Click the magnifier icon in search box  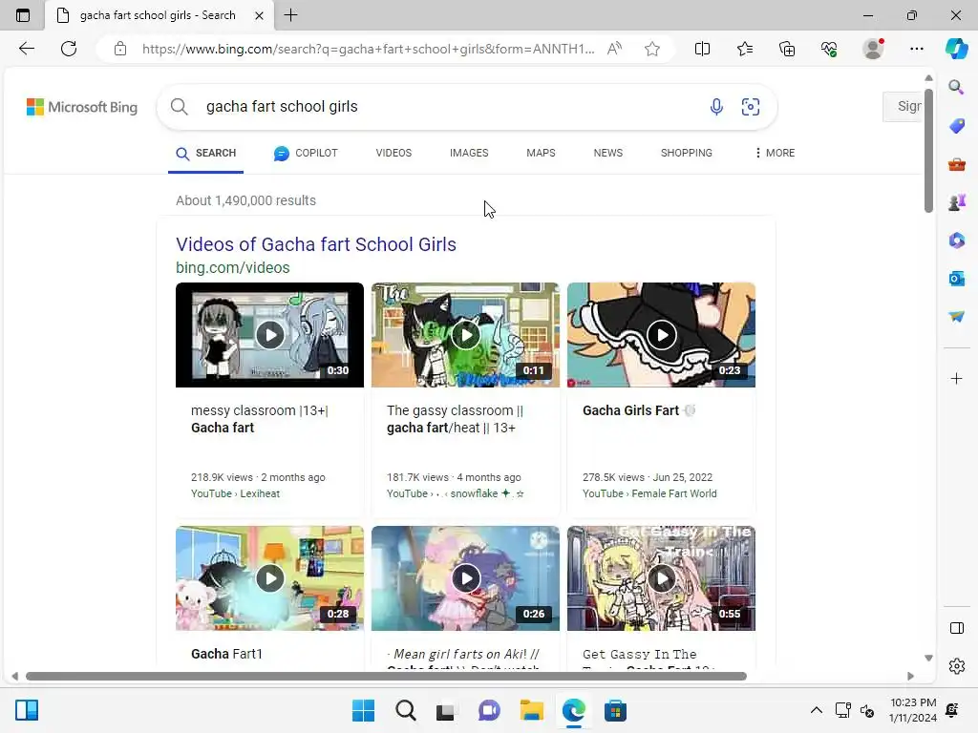[x=179, y=107]
